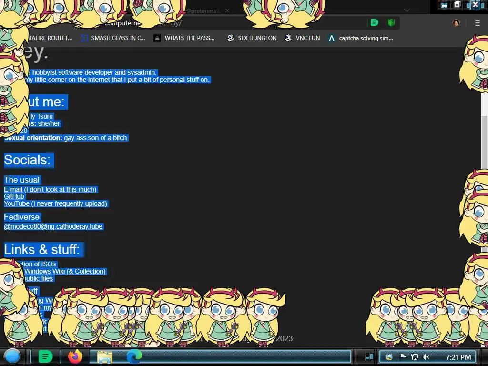Viewport: 488px width, 366px height.
Task: Open the SMASH GLASS IN C... bookmark
Action: (113, 38)
